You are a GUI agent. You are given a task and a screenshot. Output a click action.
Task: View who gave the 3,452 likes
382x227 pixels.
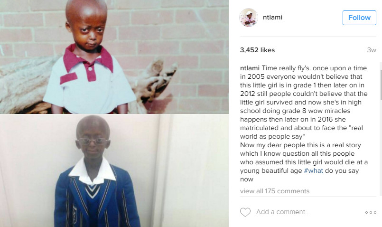pos(257,50)
